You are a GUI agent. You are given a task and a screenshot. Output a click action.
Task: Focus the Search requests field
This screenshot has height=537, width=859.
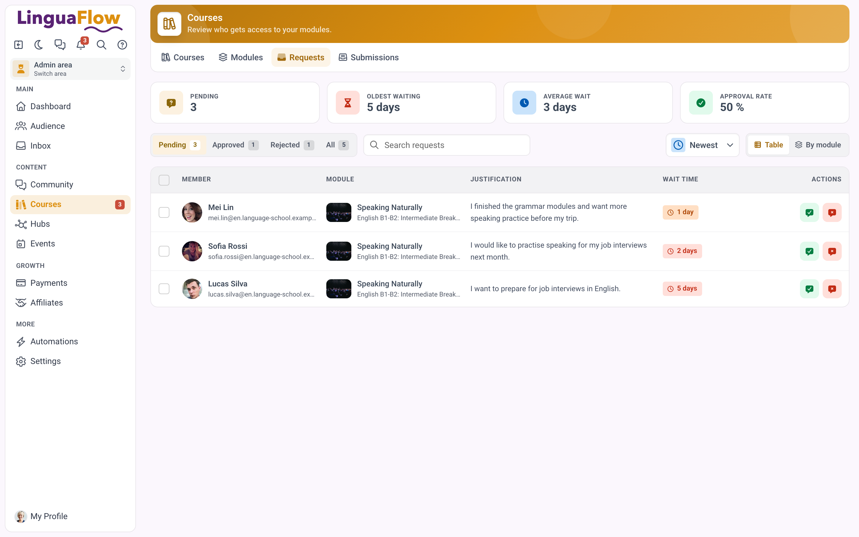(x=447, y=145)
